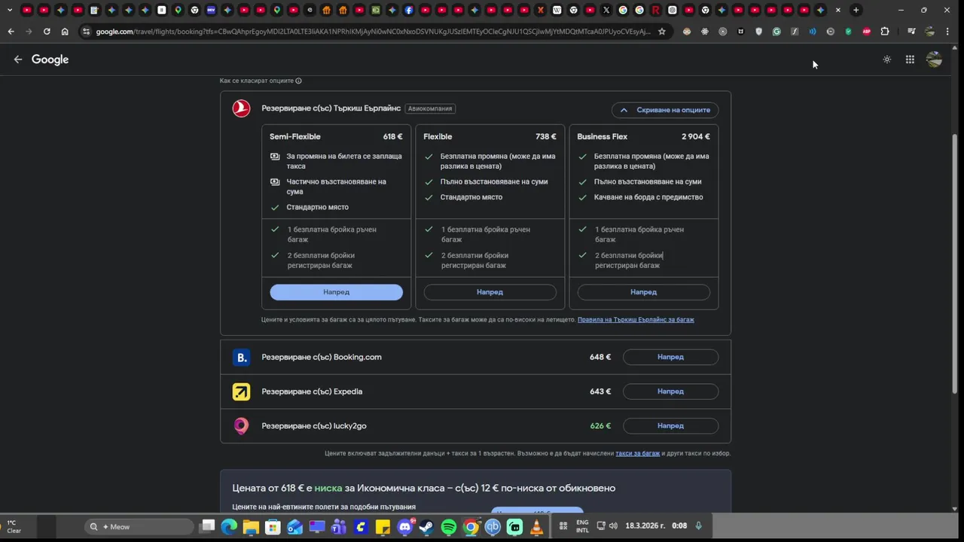Click the Booking.com logo icon

click(241, 358)
